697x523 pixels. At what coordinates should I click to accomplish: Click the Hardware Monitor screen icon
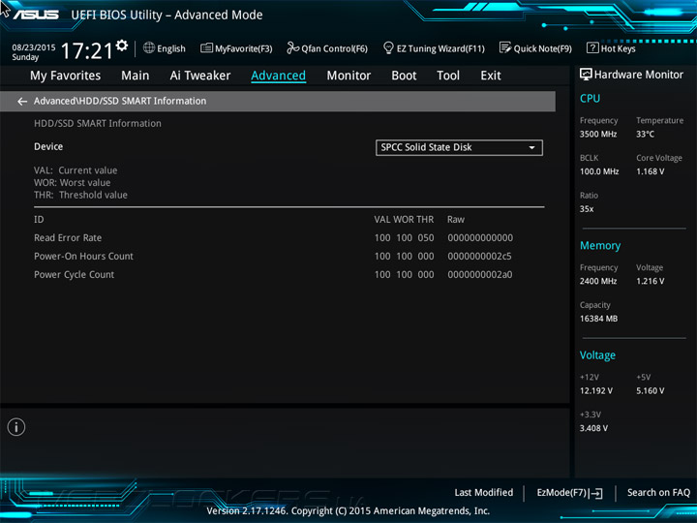pyautogui.click(x=586, y=75)
